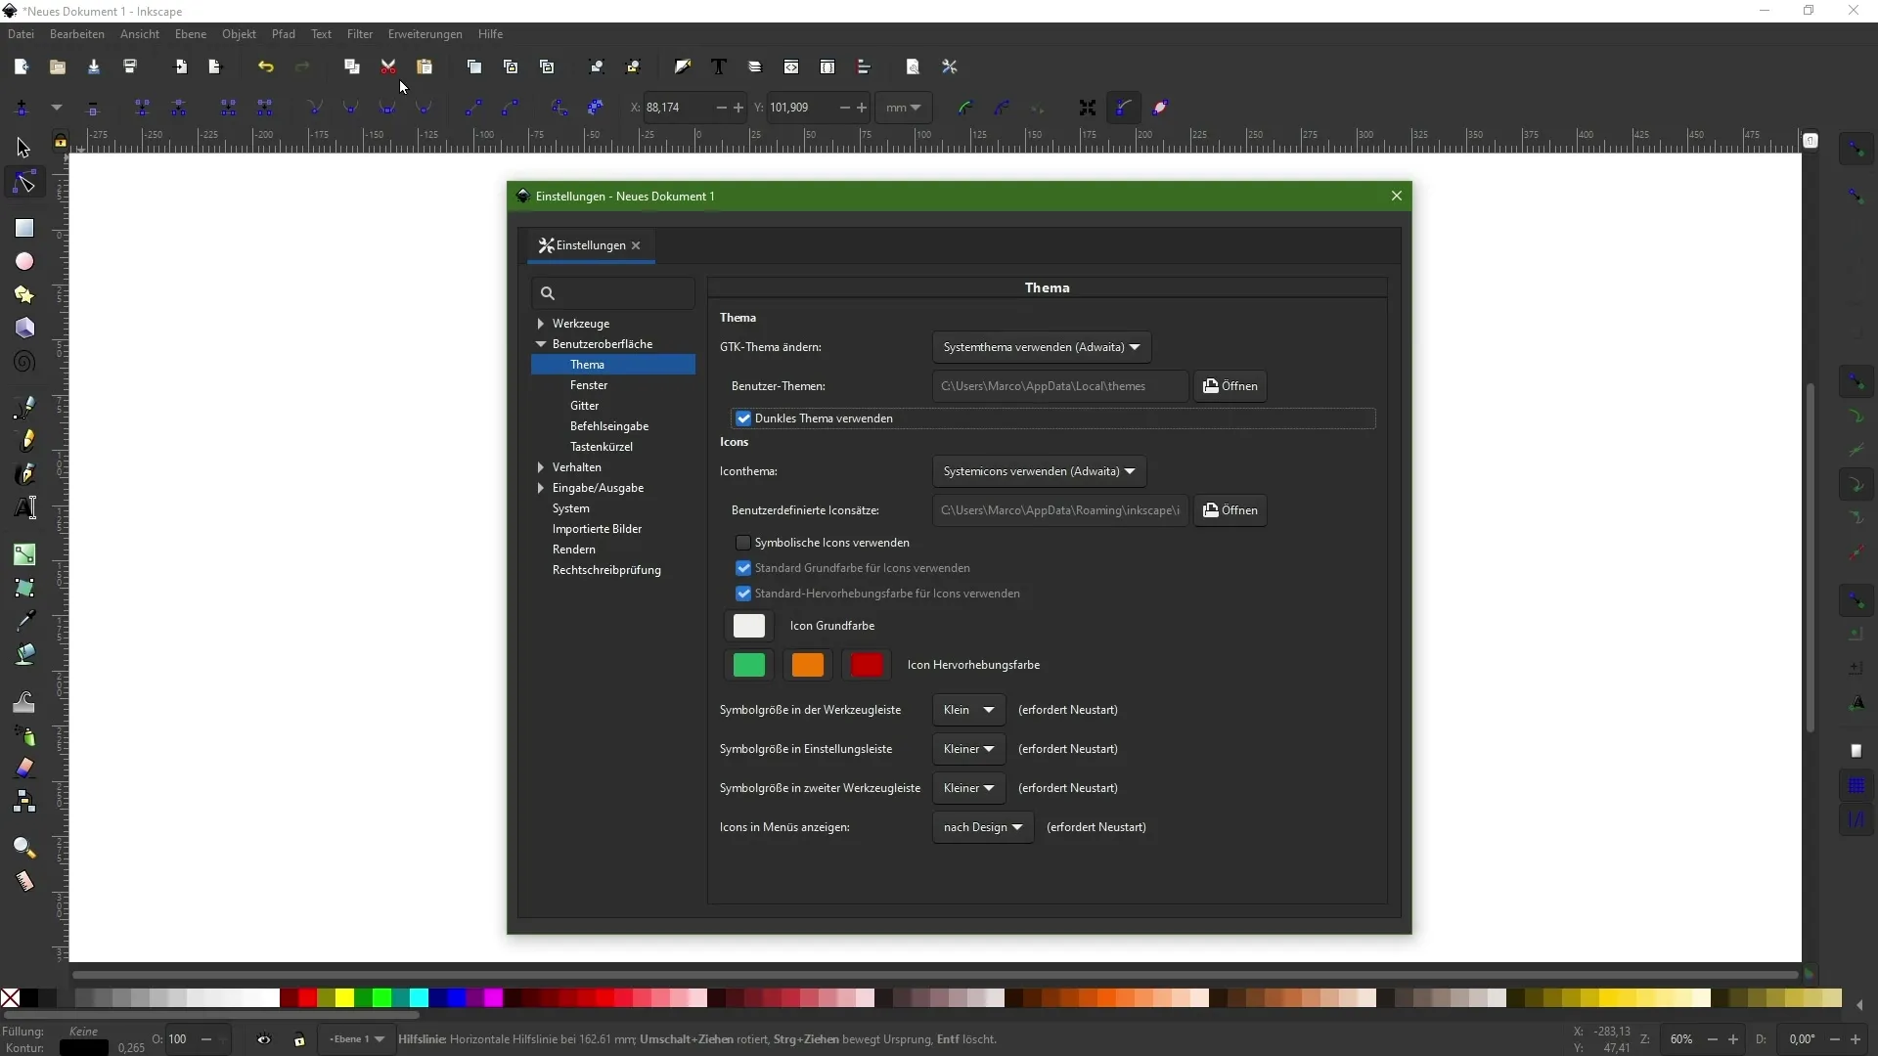The height and width of the screenshot is (1056, 1878).
Task: Open Iconthema Systemicons verwenden dropdown
Action: click(x=1039, y=471)
